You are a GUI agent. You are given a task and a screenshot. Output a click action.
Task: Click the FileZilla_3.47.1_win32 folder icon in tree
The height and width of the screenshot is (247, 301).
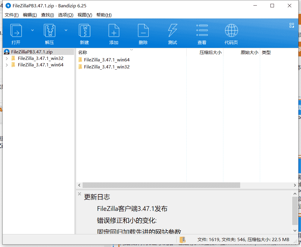(x=13, y=58)
